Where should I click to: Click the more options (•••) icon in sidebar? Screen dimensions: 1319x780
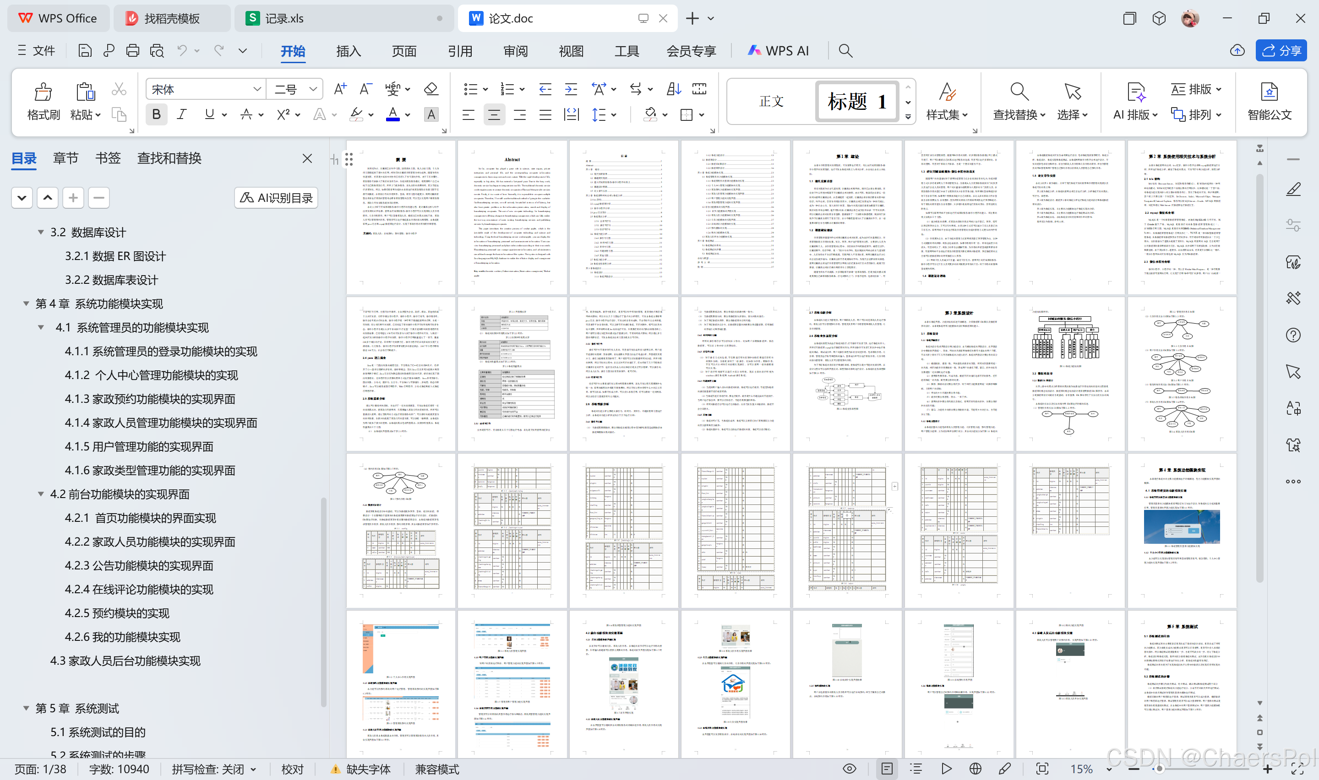[x=1293, y=482]
